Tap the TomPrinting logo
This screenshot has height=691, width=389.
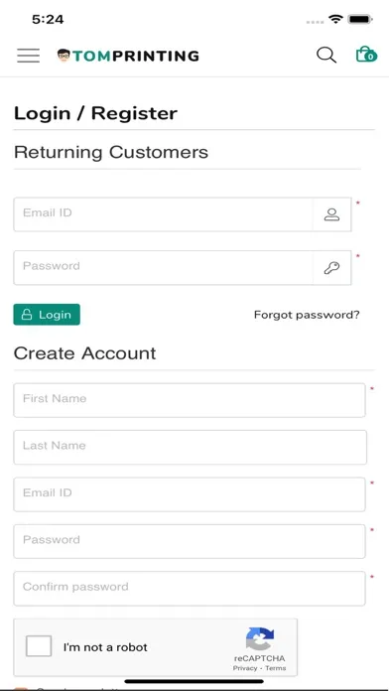[128, 56]
